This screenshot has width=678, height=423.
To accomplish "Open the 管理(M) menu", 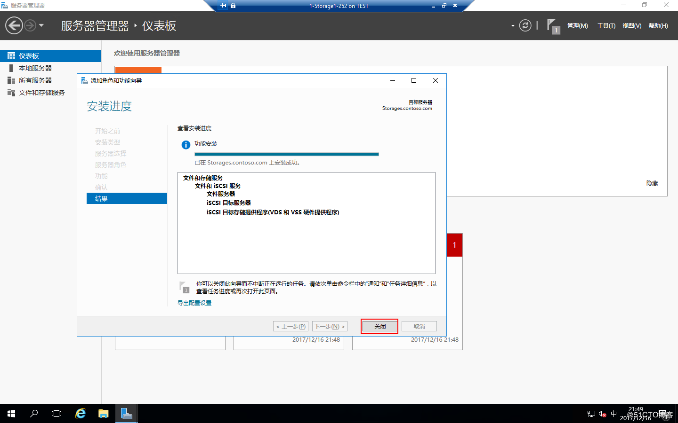I will click(577, 26).
